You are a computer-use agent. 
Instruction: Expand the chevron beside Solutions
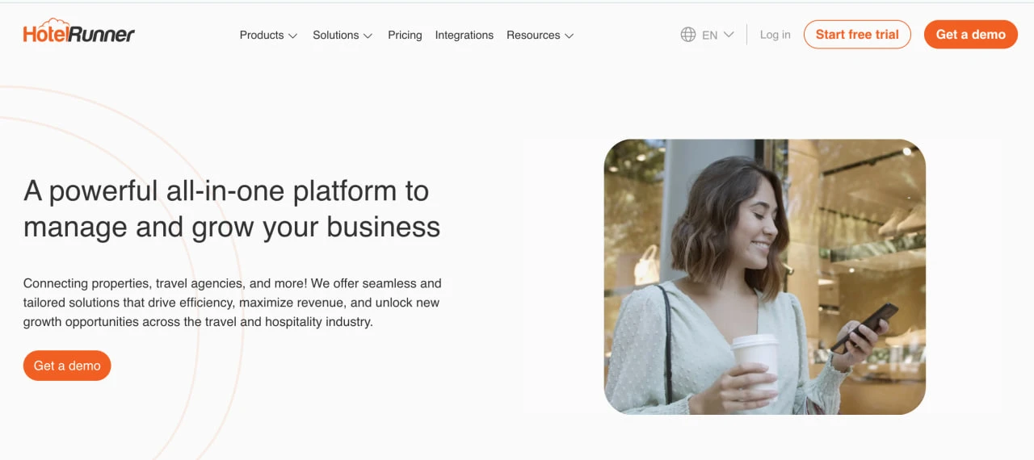(368, 36)
